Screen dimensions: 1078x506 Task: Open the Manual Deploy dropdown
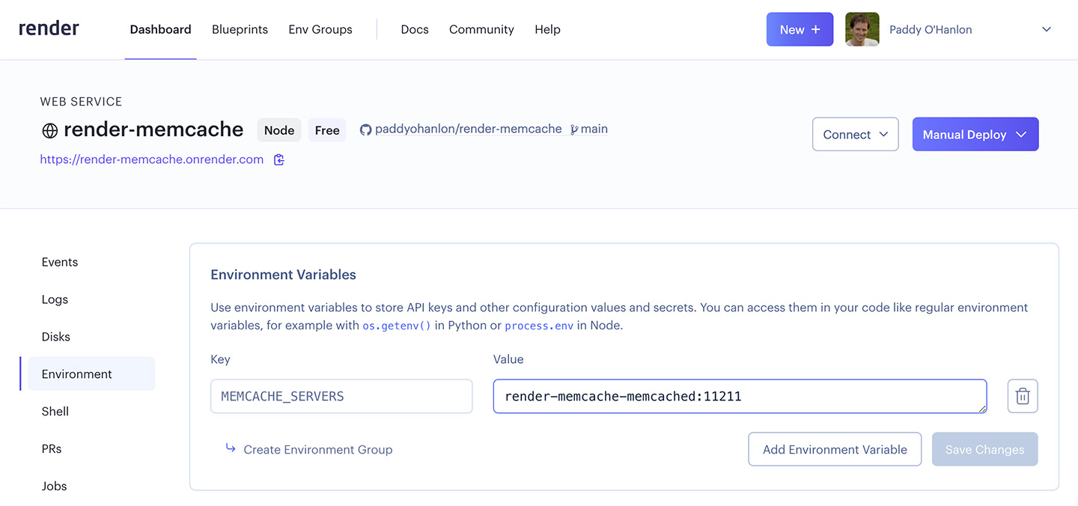pos(975,134)
